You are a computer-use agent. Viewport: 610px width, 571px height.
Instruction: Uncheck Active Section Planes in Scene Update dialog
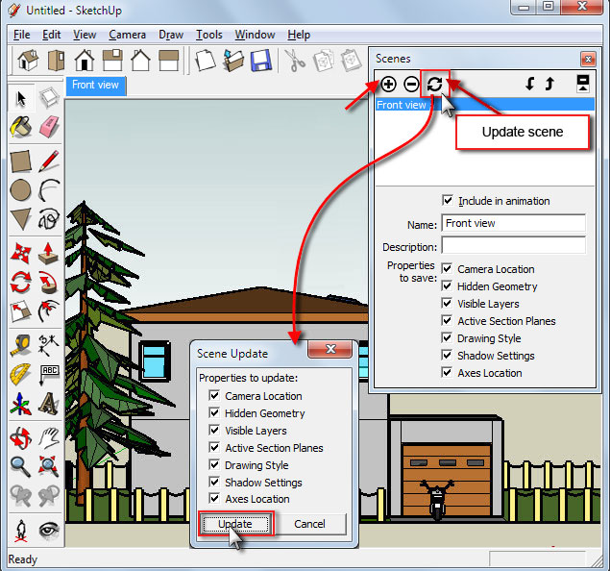pyautogui.click(x=214, y=447)
